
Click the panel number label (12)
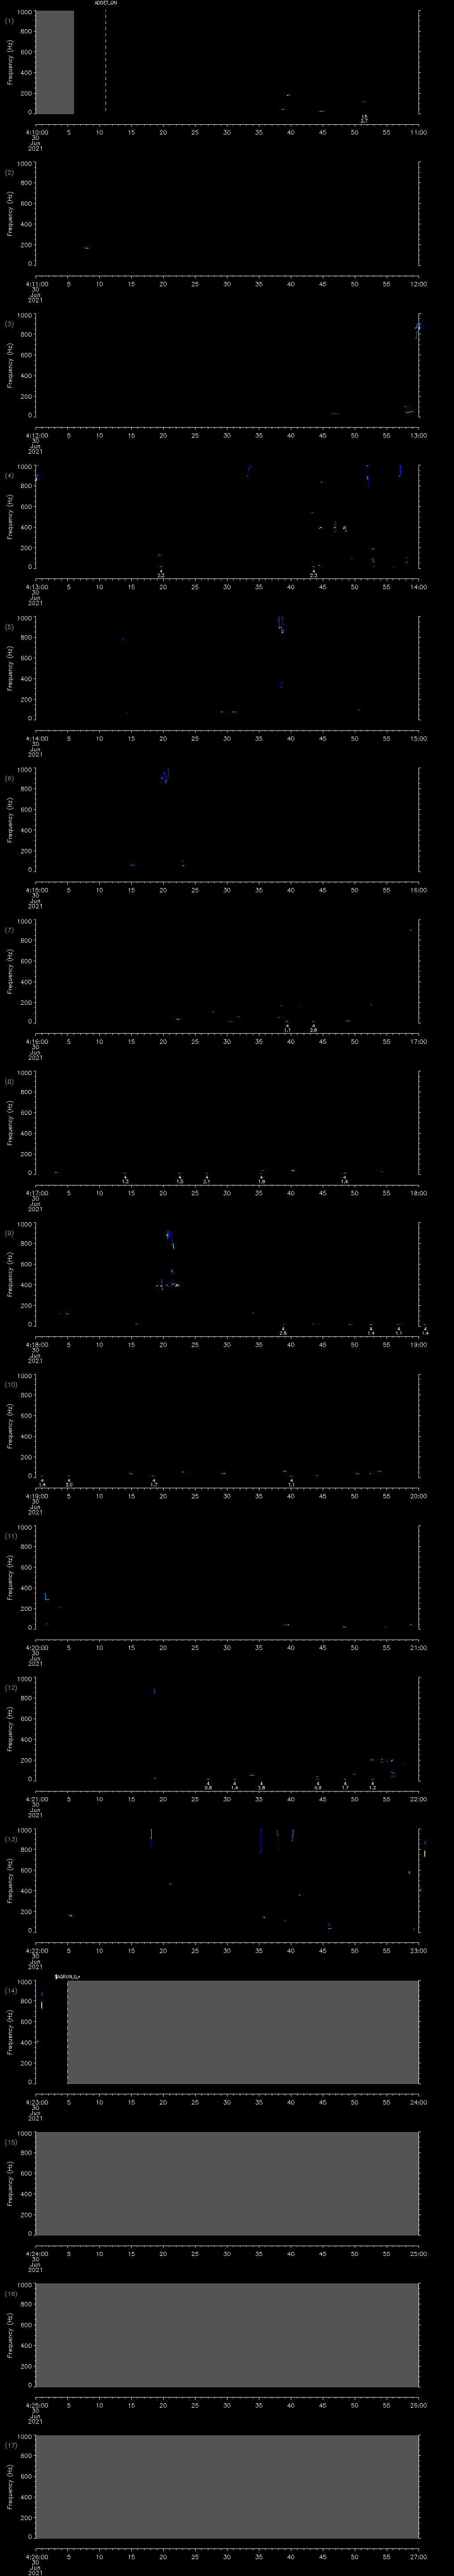pos(10,1688)
